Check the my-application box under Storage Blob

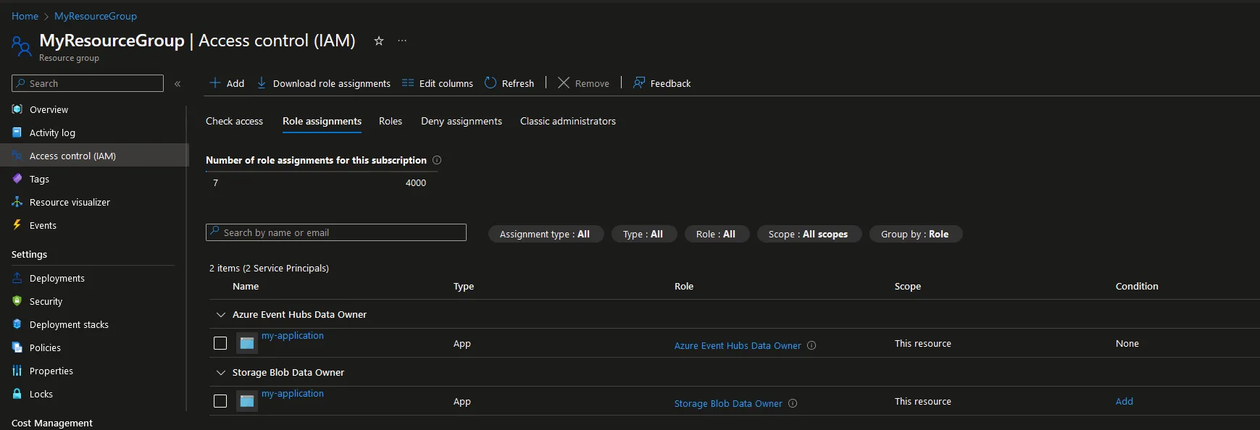tap(220, 401)
